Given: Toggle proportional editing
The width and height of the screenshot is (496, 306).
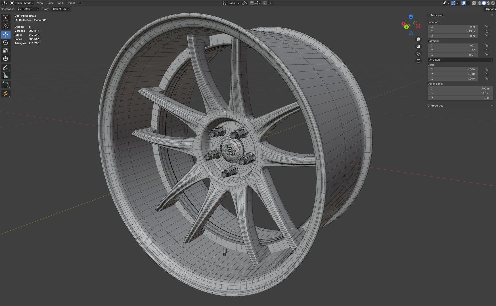Looking at the screenshot, I should pyautogui.click(x=265, y=3).
